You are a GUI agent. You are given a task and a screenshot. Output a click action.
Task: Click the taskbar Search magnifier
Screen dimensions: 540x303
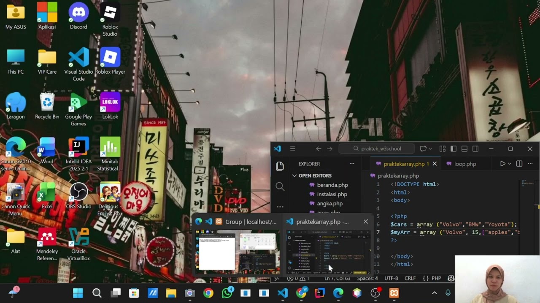[x=97, y=293]
